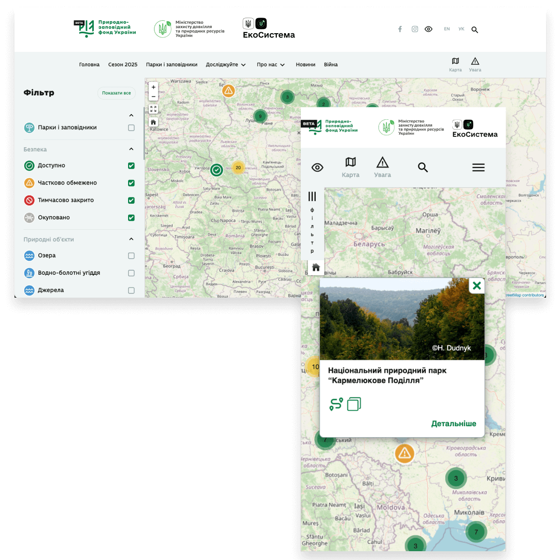Open the Instagram icon link
The width and height of the screenshot is (560, 560).
(415, 29)
